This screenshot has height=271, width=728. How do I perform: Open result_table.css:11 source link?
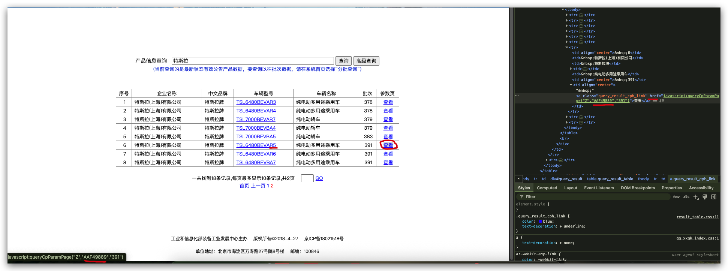coord(698,217)
